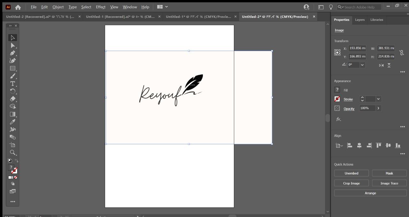
Task: Flip the image horizontally
Action: tap(381, 65)
